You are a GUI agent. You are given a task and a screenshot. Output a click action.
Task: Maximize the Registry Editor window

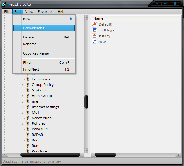click(165, 3)
